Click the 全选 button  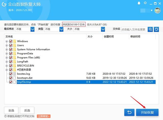click(x=11, y=110)
